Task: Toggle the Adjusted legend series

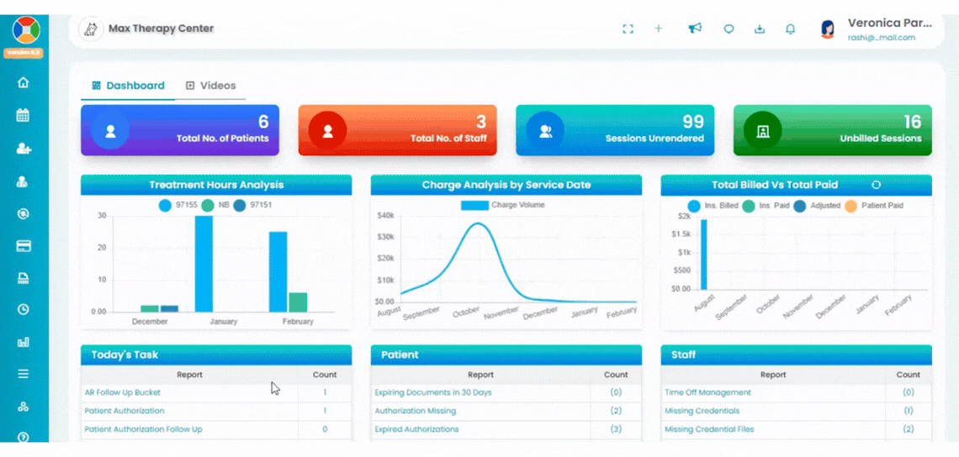Action: click(x=817, y=206)
